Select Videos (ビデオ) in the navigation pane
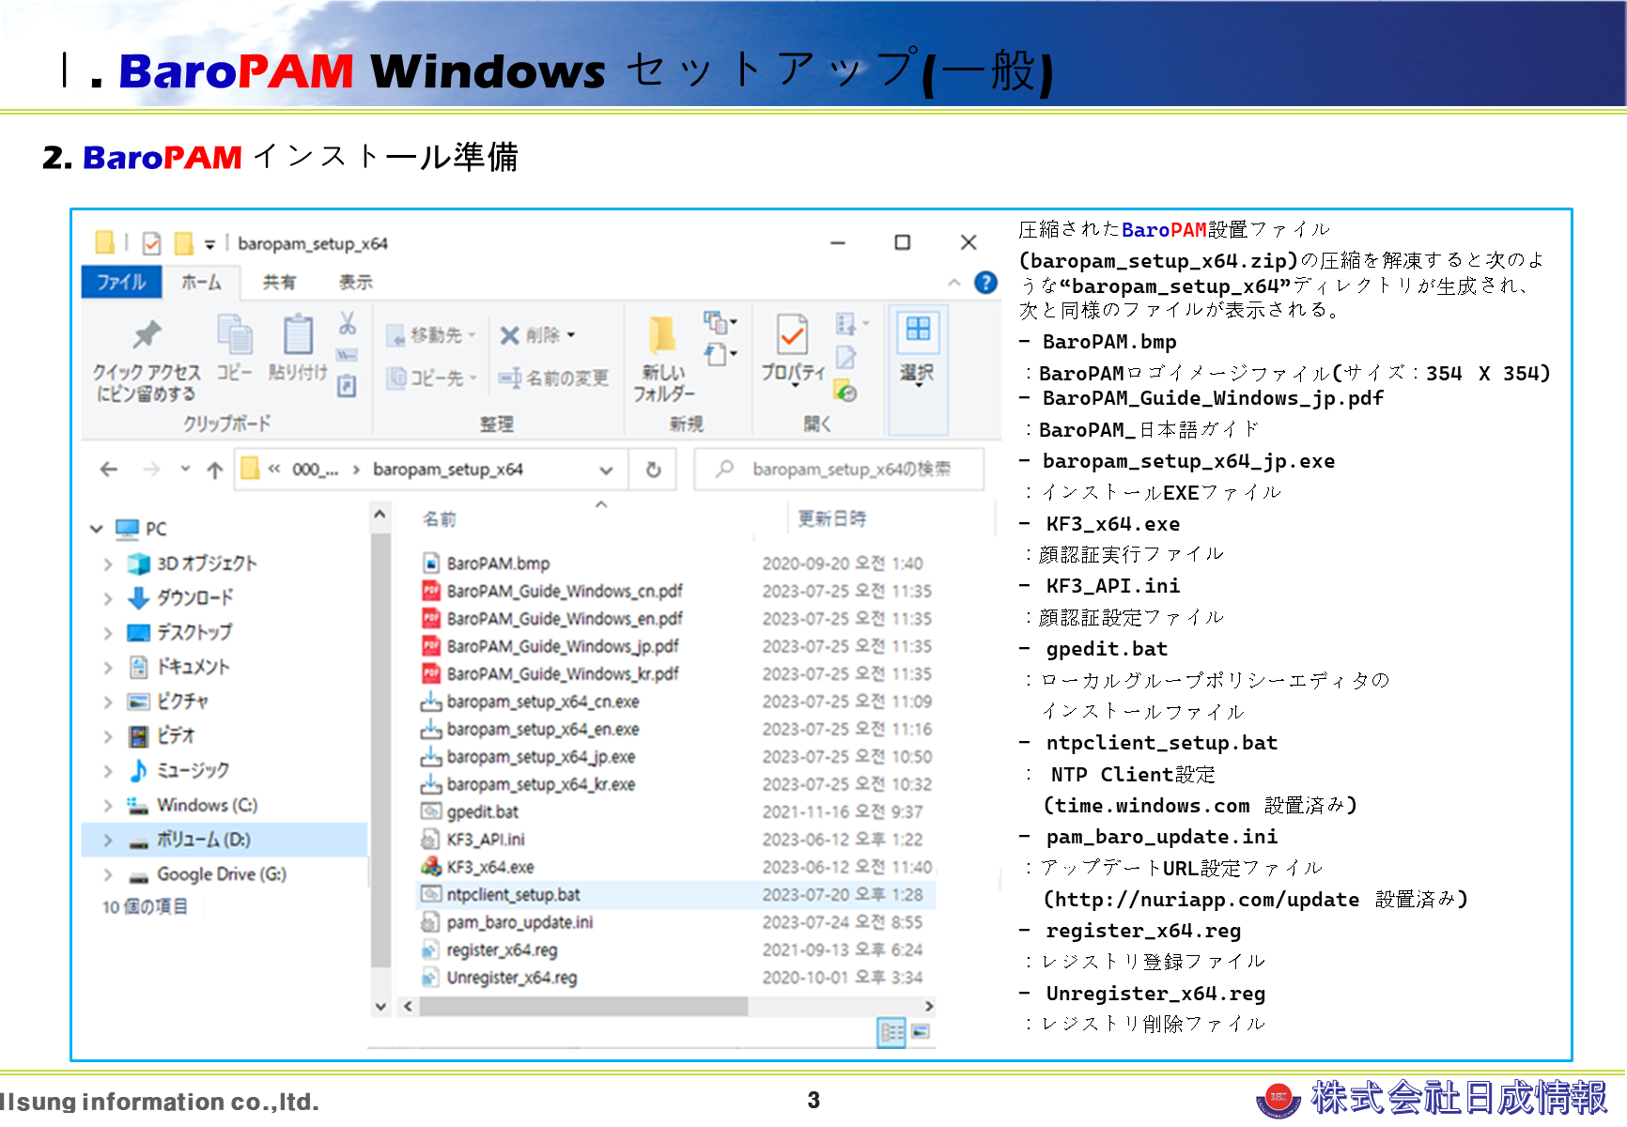This screenshot has width=1627, height=1127. (176, 736)
